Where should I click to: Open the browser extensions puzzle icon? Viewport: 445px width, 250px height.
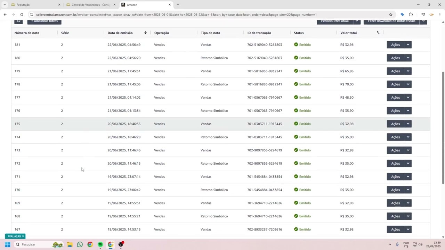pyautogui.click(x=411, y=15)
